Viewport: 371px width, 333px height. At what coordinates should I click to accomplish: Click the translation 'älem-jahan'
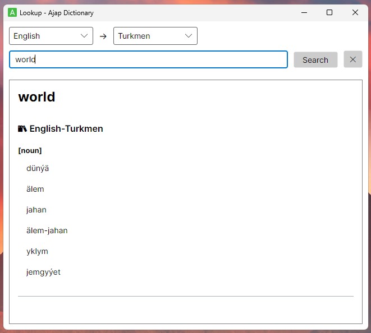click(47, 230)
